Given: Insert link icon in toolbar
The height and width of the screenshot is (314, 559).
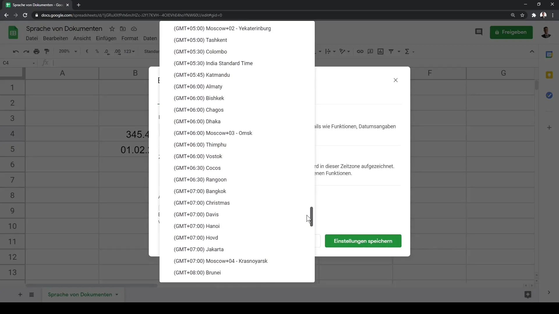Looking at the screenshot, I should pos(360,51).
